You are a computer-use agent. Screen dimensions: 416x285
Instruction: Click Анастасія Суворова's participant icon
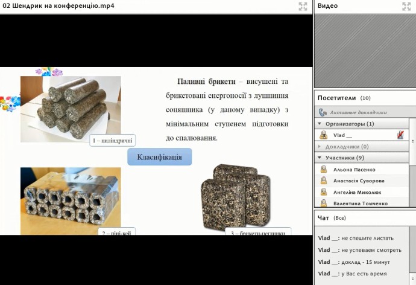click(324, 181)
